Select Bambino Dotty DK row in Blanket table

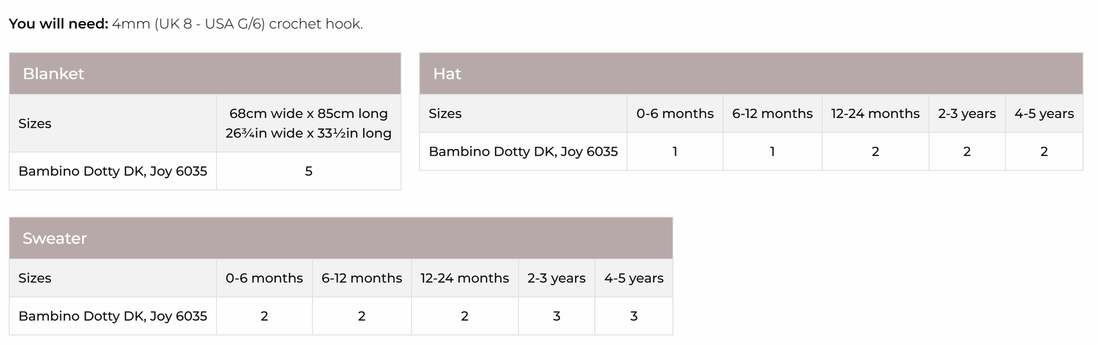[113, 171]
